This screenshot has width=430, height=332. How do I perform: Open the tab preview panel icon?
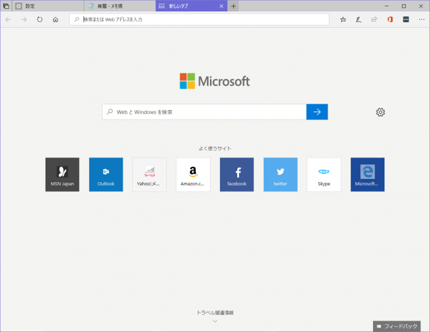coord(6,6)
